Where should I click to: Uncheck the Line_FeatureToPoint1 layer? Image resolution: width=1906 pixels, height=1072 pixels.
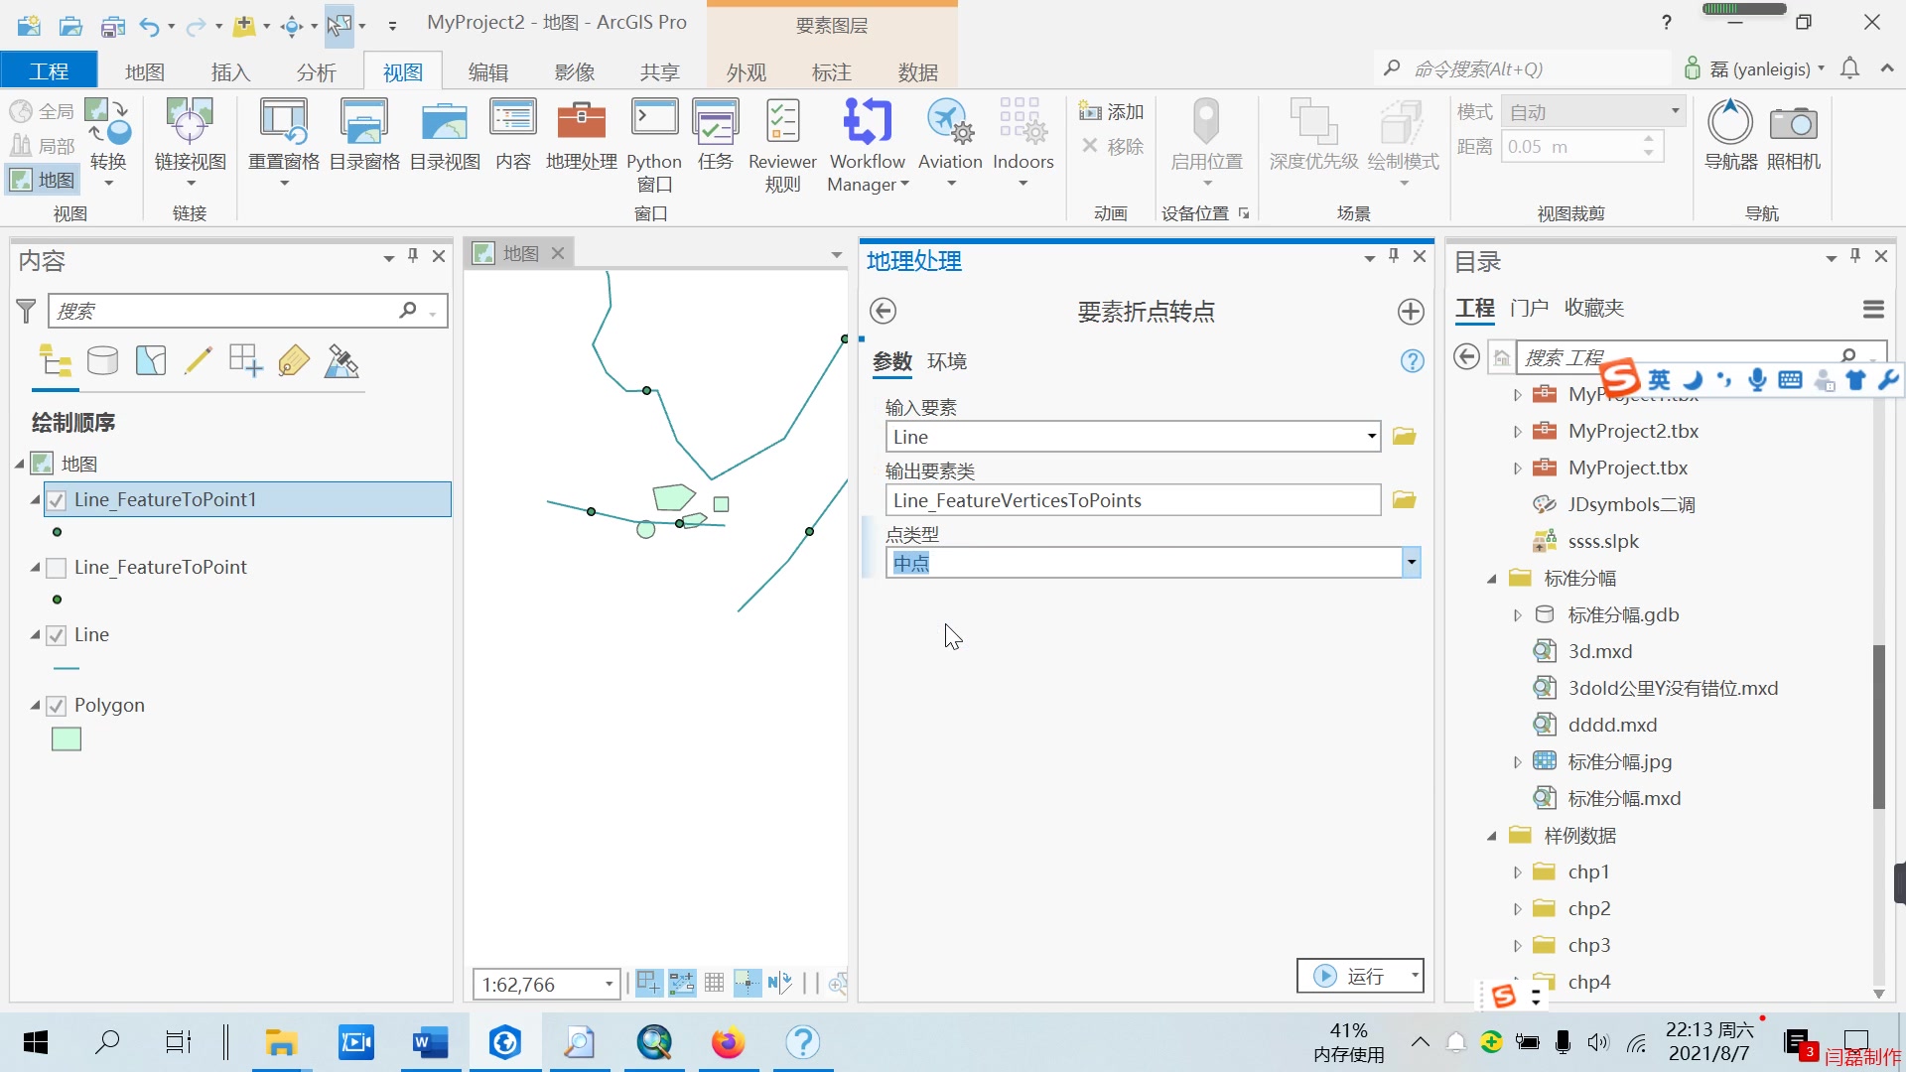tap(57, 500)
